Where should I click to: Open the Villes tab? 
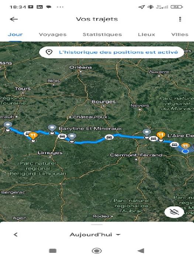[180, 35]
